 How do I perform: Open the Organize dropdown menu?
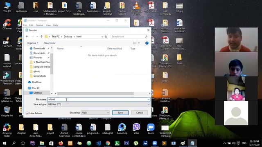[32, 43]
